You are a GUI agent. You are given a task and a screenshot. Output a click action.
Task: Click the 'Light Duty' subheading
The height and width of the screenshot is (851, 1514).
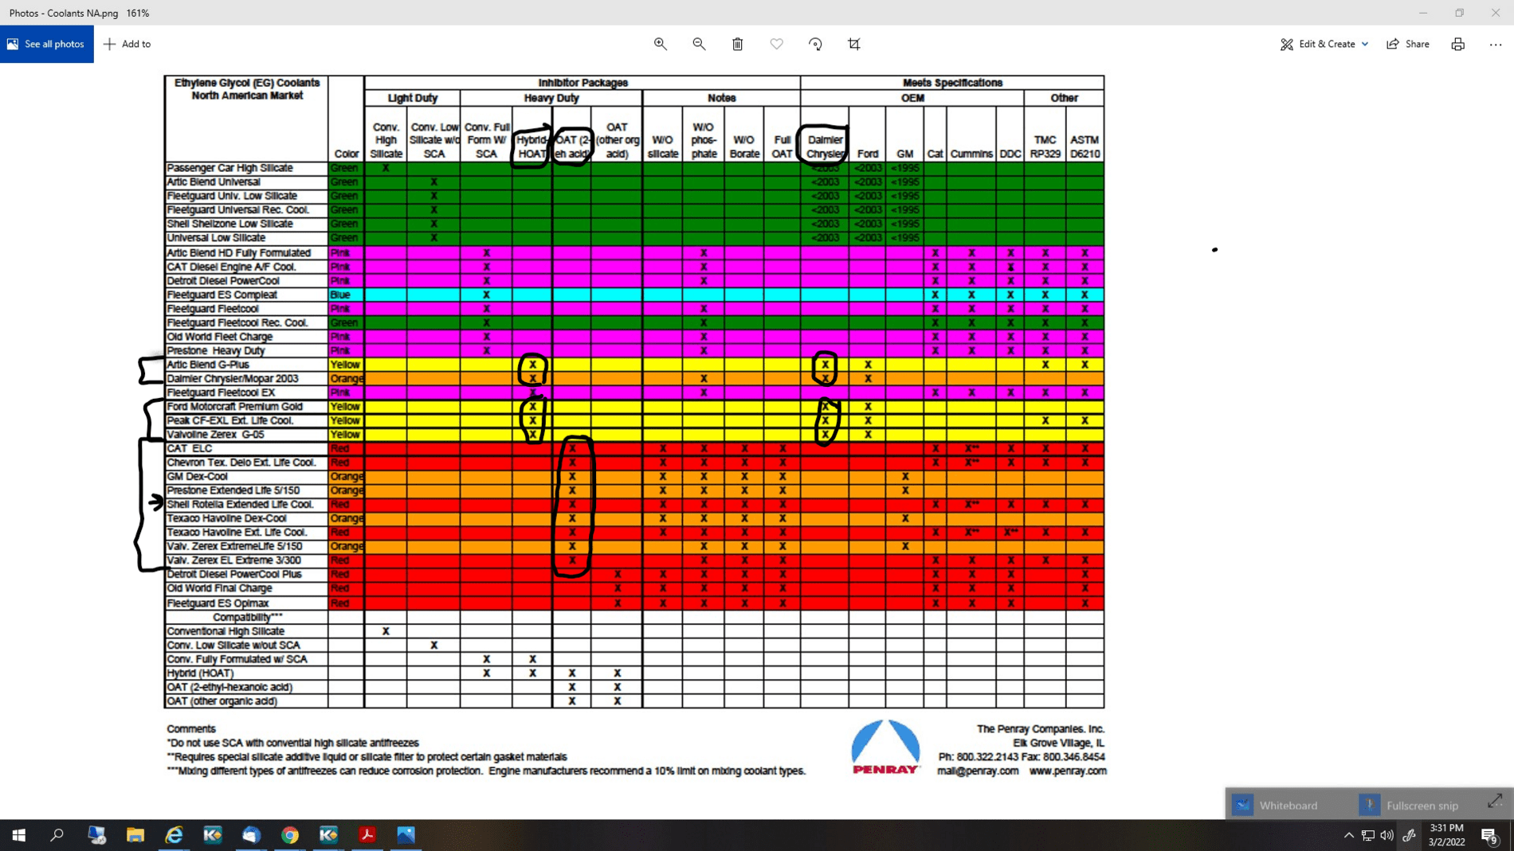413,98
